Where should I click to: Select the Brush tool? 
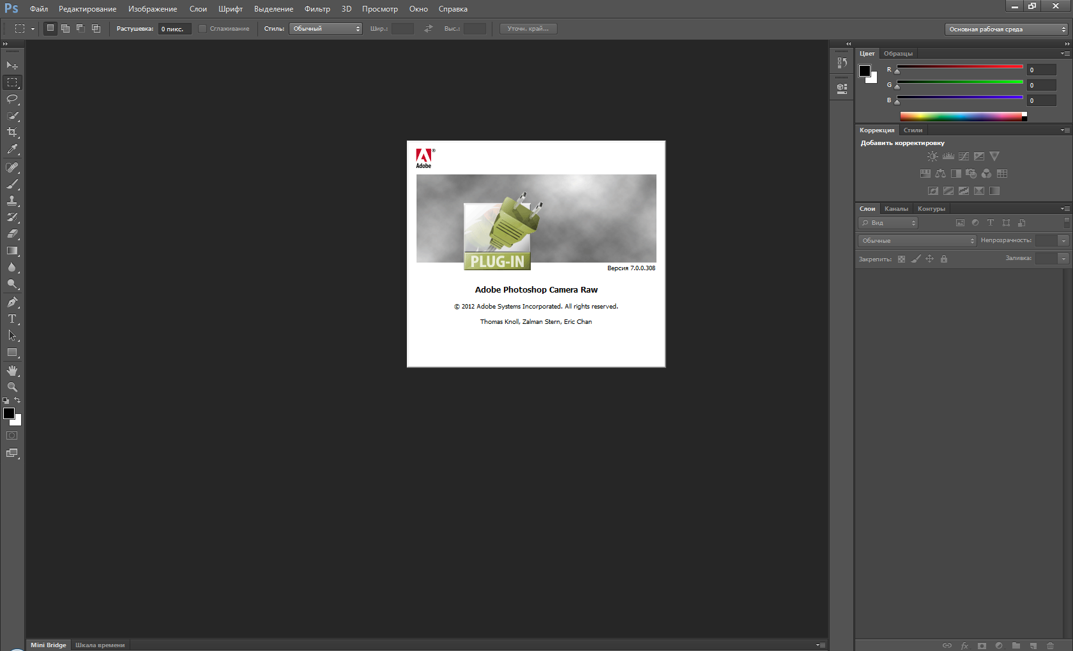tap(12, 184)
